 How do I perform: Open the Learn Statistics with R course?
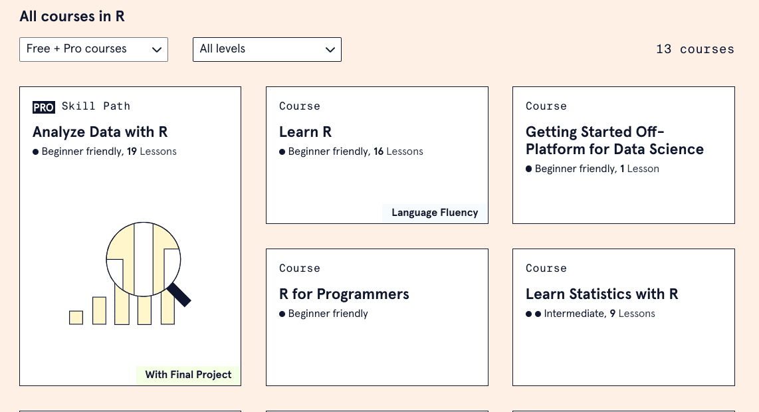[601, 294]
